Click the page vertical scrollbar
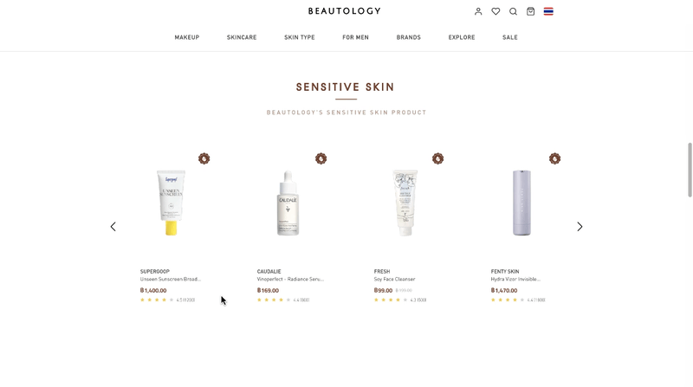 click(x=690, y=170)
